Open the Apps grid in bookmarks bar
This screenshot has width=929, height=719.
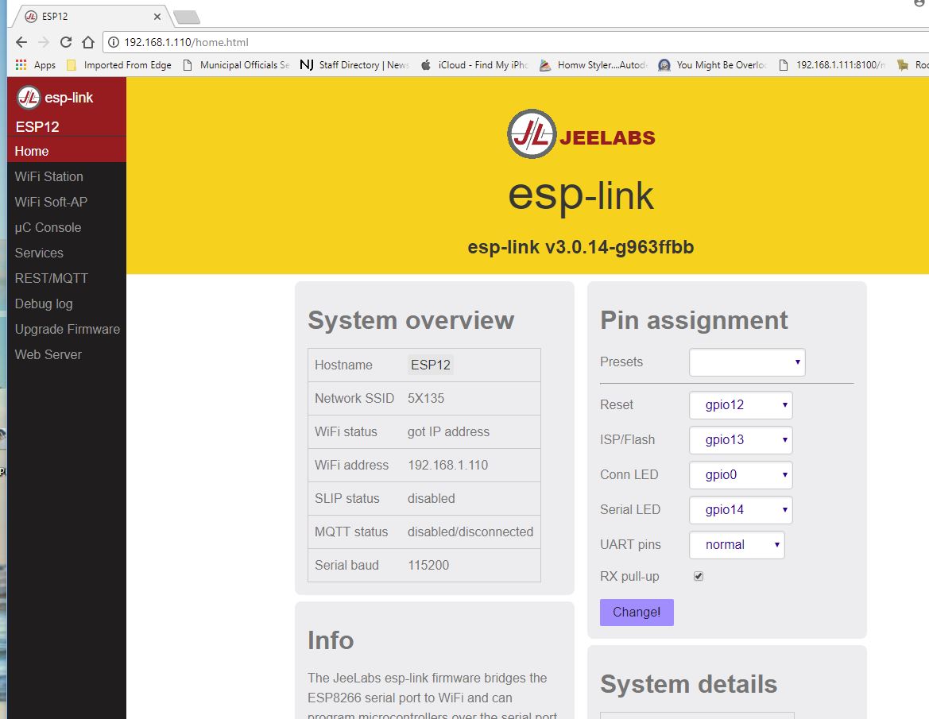35,65
